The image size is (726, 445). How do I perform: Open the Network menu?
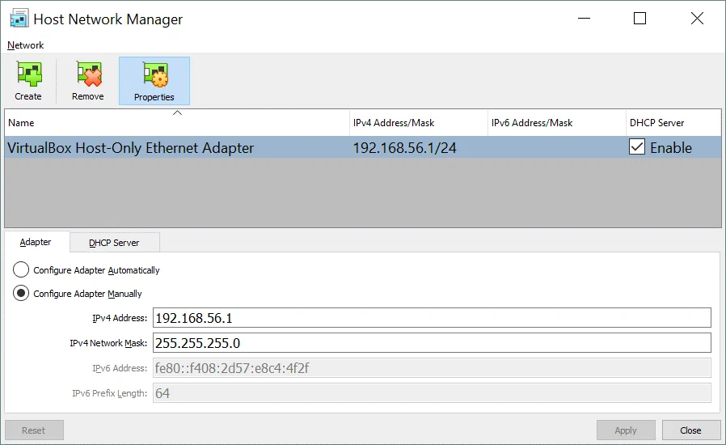(26, 45)
